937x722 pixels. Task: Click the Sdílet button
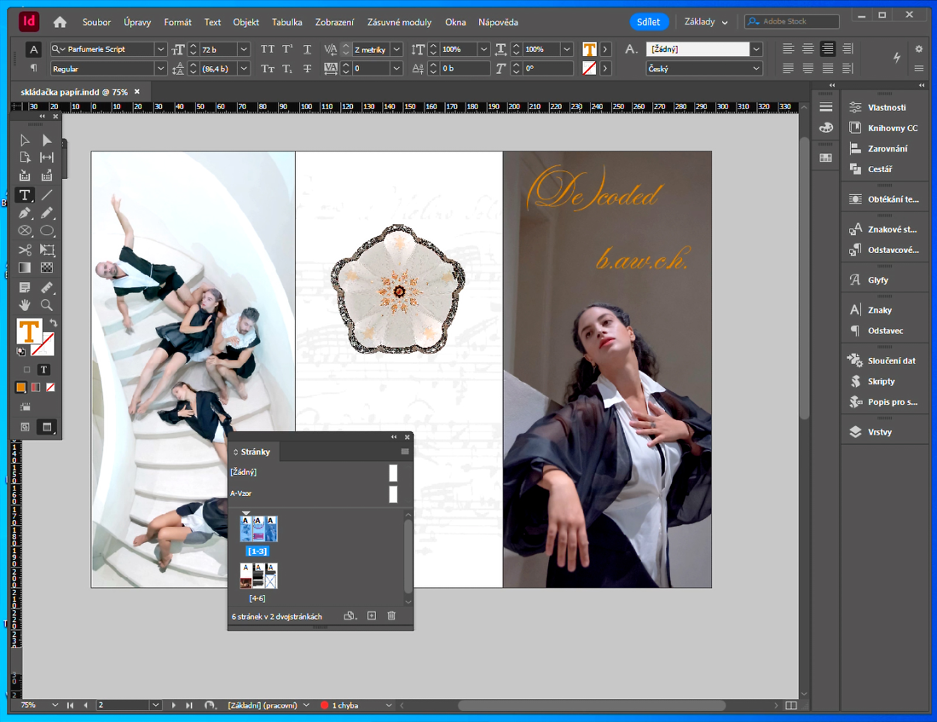point(648,22)
